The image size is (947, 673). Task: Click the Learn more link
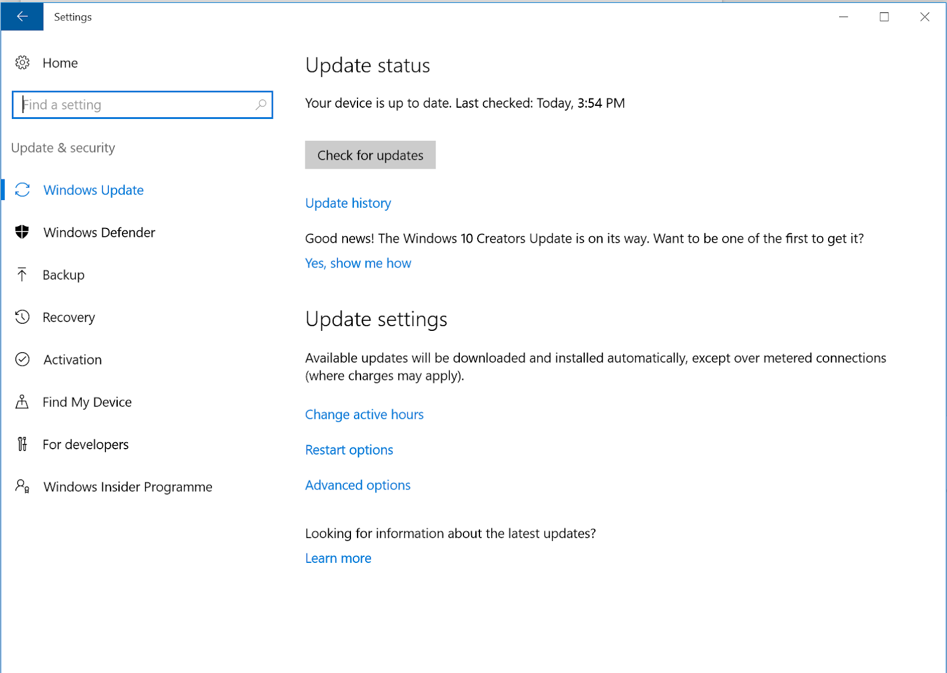pyautogui.click(x=338, y=558)
